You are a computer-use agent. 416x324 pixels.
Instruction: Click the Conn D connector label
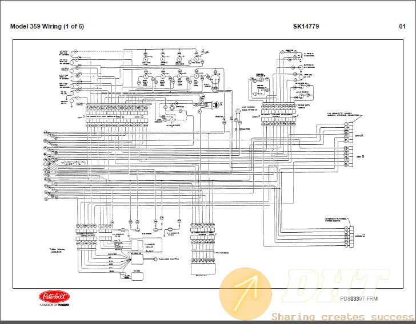coord(360,236)
